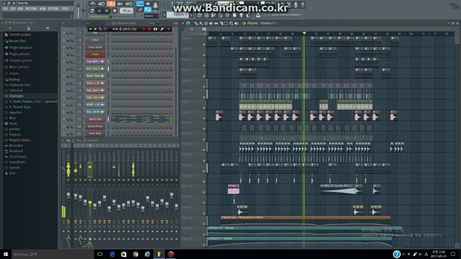Toggle mute LED of Flute channel
This screenshot has width=461, height=259.
click(x=64, y=55)
